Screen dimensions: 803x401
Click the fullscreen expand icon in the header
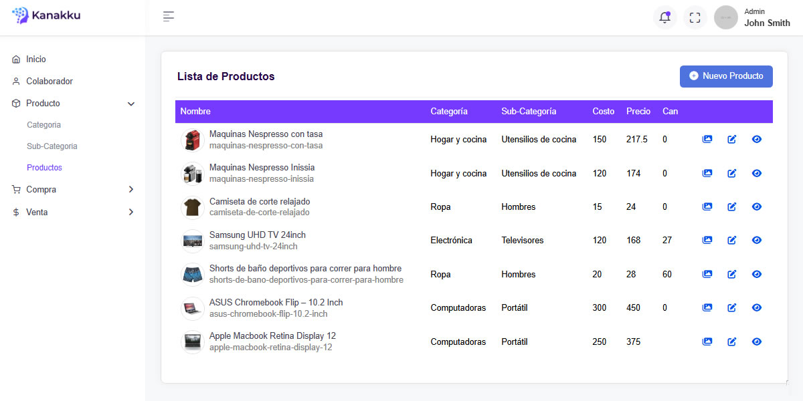tap(695, 17)
